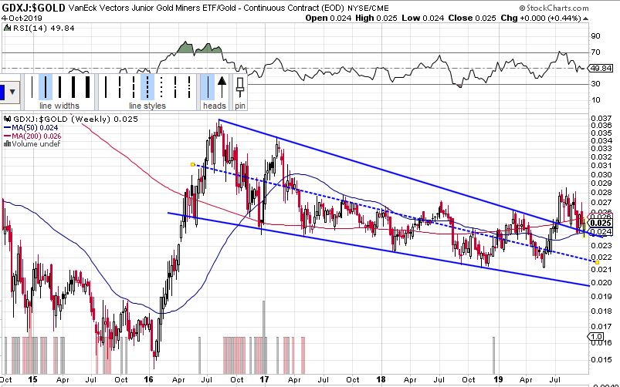Click the 0.037 price axis label
Image resolution: width=620 pixels, height=387 pixels.
tap(601, 118)
